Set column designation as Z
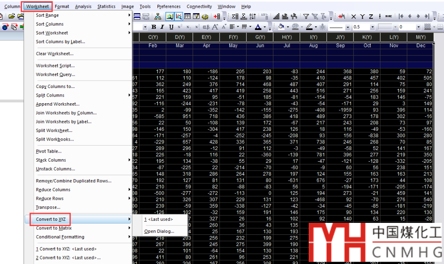The height and width of the screenshot is (264, 444). [x=371, y=16]
